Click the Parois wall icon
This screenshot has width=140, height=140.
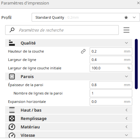[x=12, y=76]
